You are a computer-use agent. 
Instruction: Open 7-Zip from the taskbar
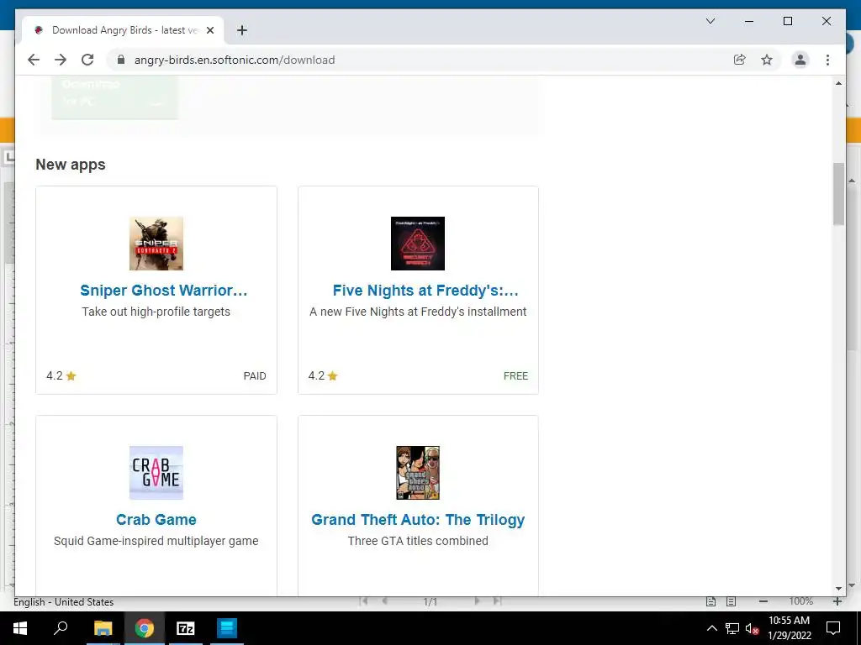coord(186,628)
